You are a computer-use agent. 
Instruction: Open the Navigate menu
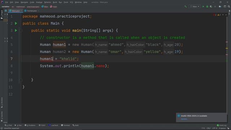24,2
